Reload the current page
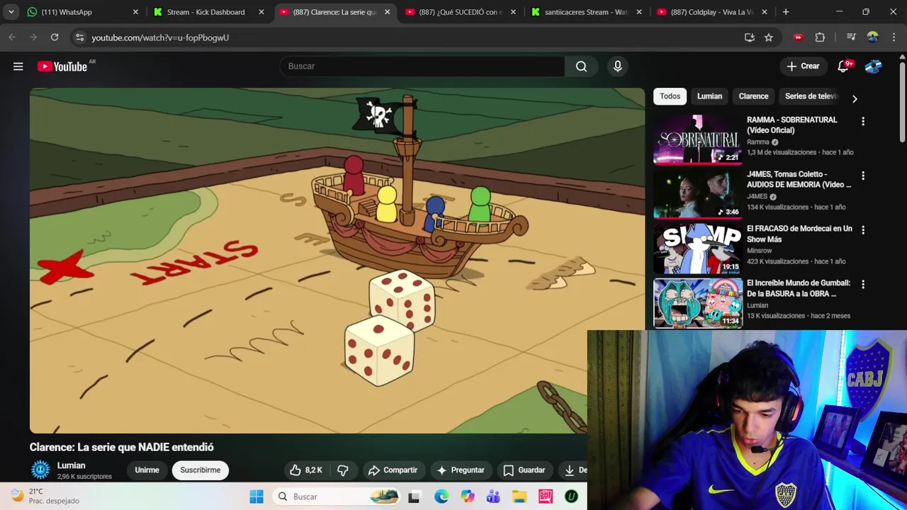Viewport: 907px width, 510px height. coord(55,38)
